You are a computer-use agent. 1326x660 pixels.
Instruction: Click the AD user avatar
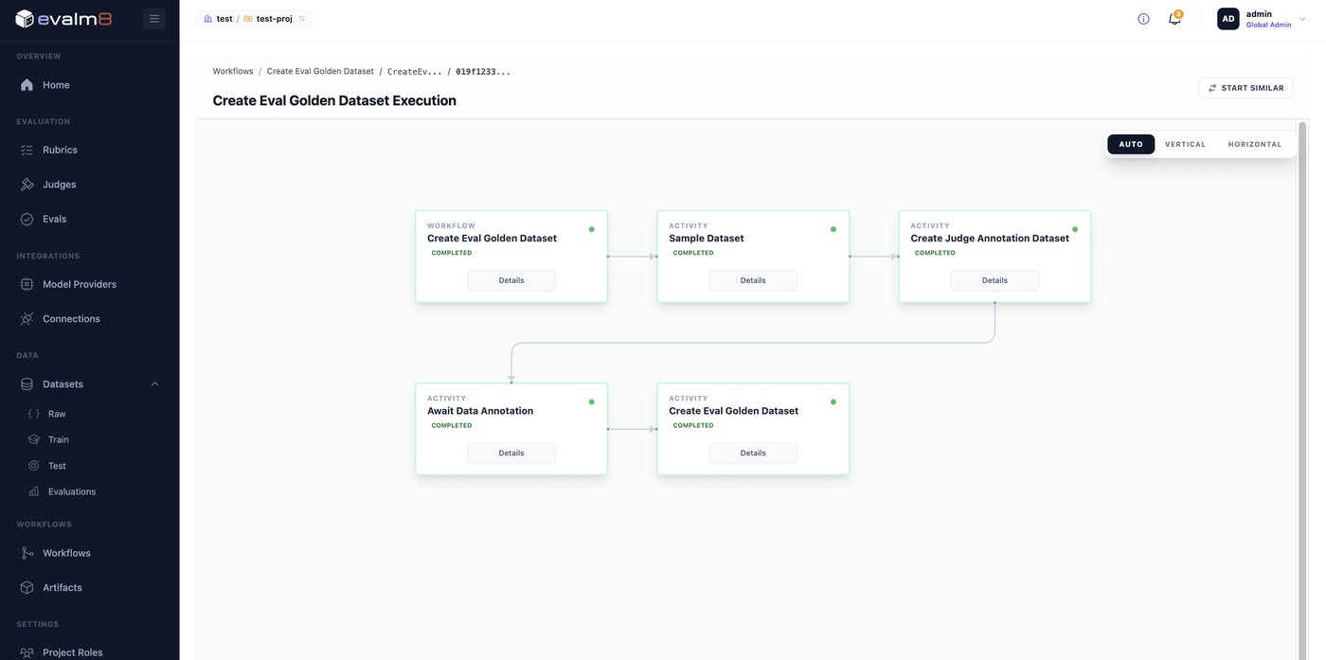(1227, 19)
